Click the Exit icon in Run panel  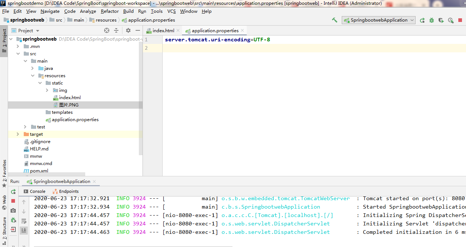pos(13,229)
